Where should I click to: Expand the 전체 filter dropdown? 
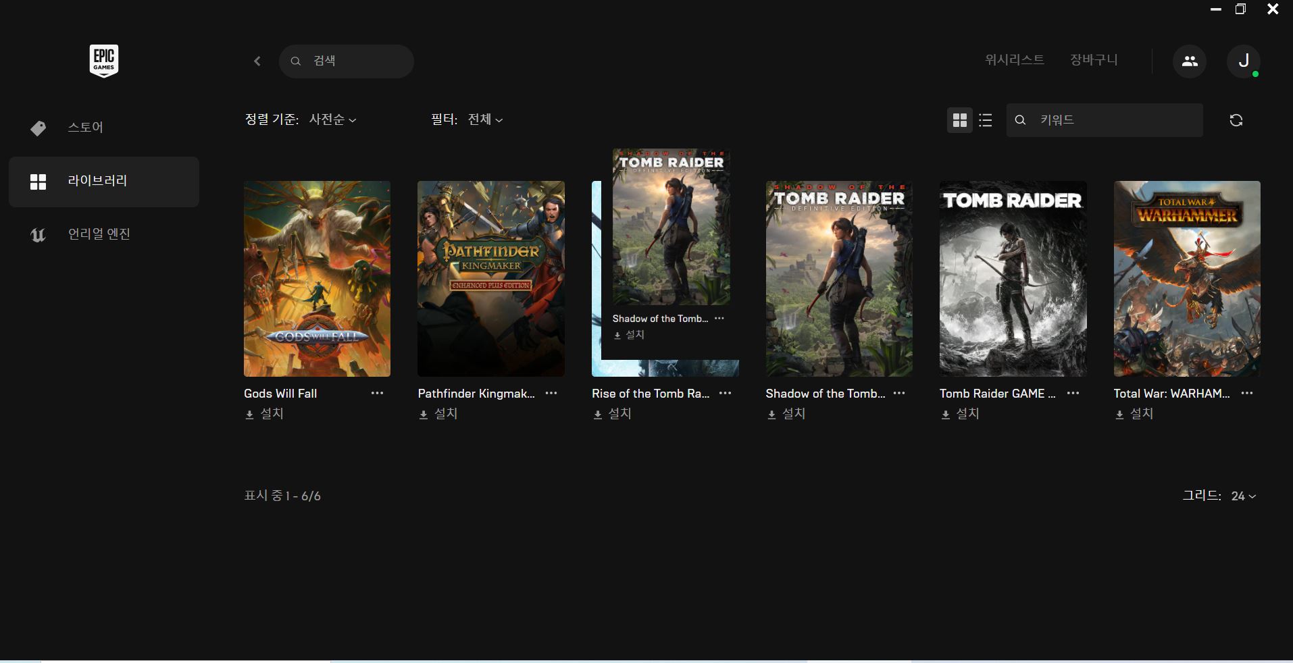(x=485, y=120)
